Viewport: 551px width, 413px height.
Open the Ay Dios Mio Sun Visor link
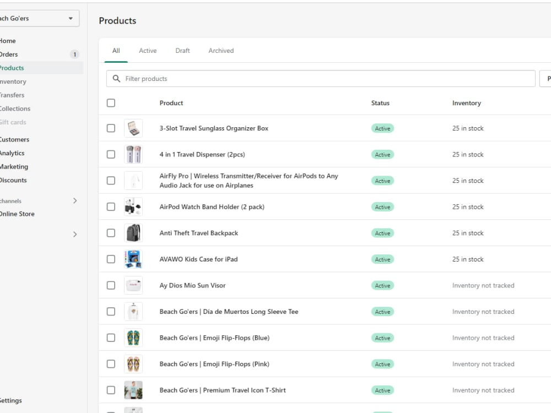192,285
